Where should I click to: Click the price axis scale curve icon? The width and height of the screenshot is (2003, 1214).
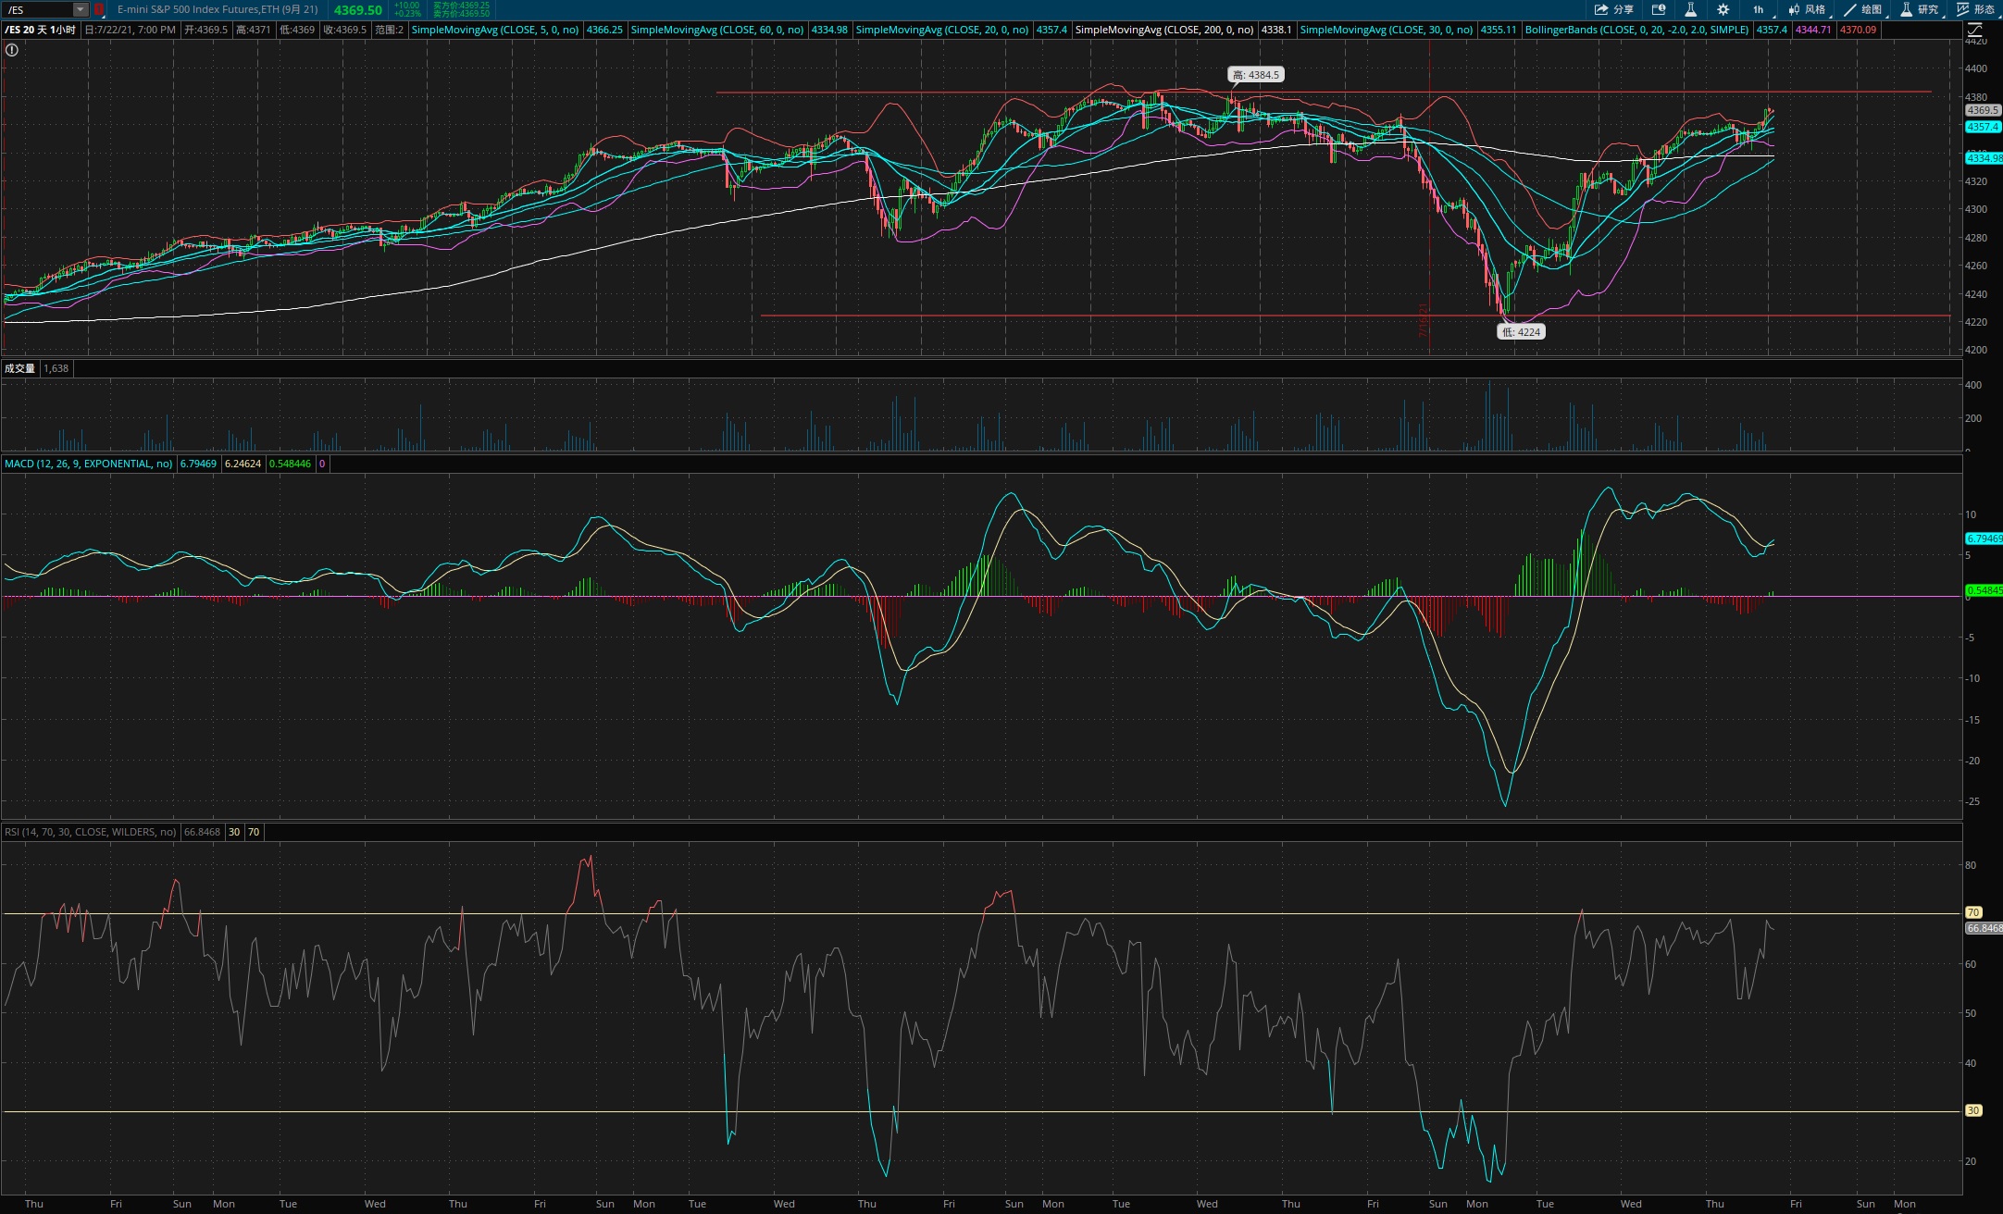(1974, 30)
